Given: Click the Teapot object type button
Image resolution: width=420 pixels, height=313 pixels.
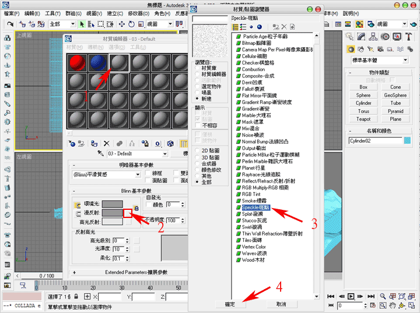Looking at the screenshot, I should [x=363, y=119].
